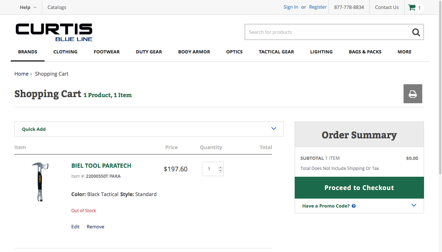Image resolution: width=442 pixels, height=252 pixels.
Task: Click the Biel Tool product thumbnail
Action: tap(40, 182)
